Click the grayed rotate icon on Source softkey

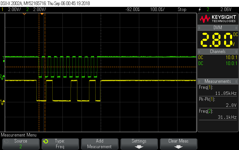(6, 141)
